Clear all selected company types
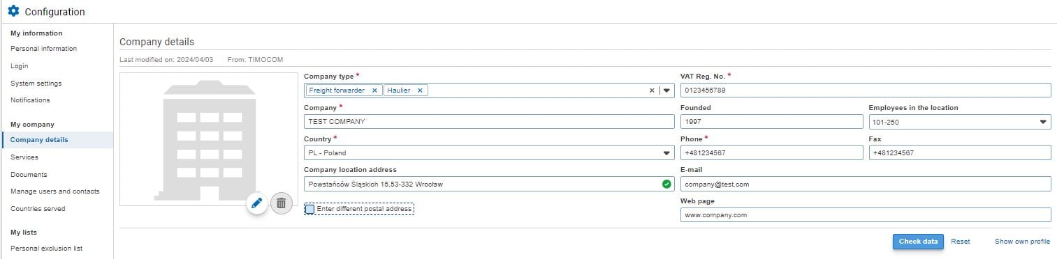The width and height of the screenshot is (1057, 259). [x=652, y=91]
